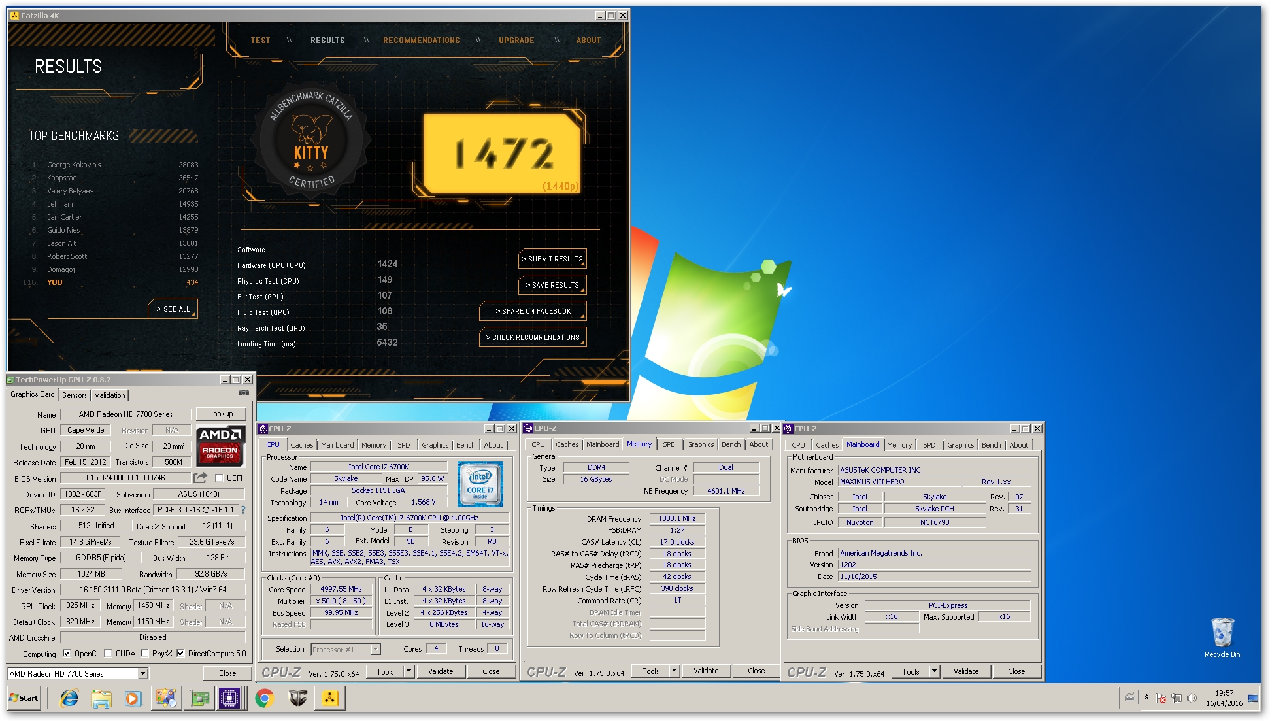The height and width of the screenshot is (721, 1270).
Task: Click the GPU-Z share BIOS arrow icon
Action: (x=200, y=478)
